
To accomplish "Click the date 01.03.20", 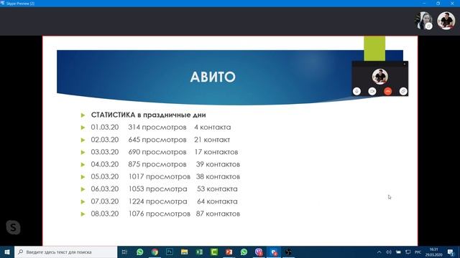I will 105,128.
